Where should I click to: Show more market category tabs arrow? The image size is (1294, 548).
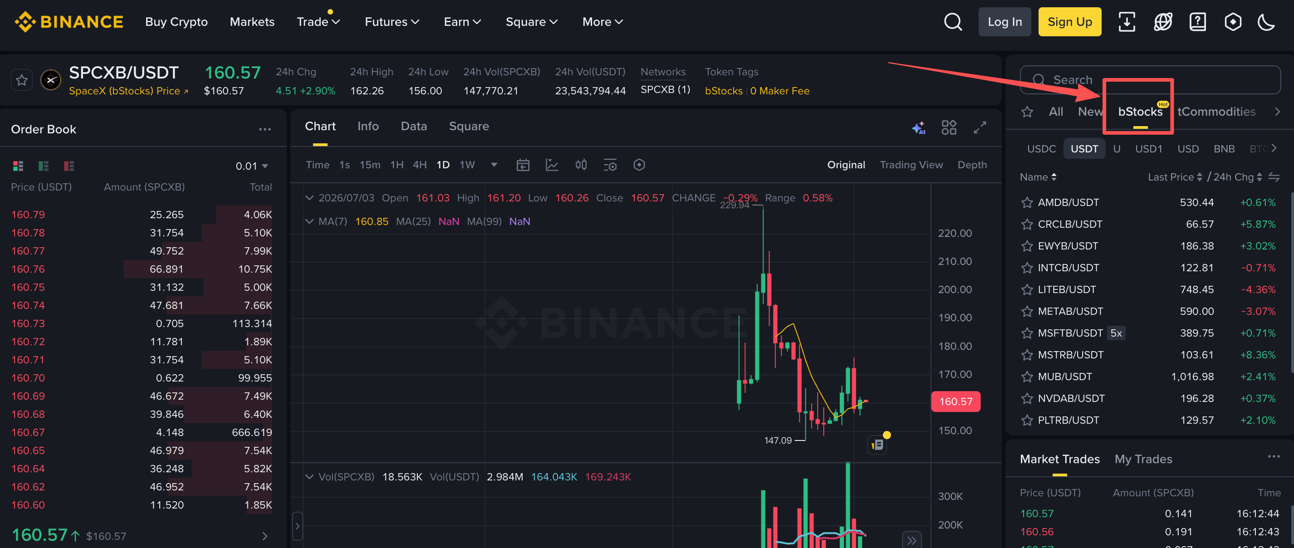click(1277, 112)
